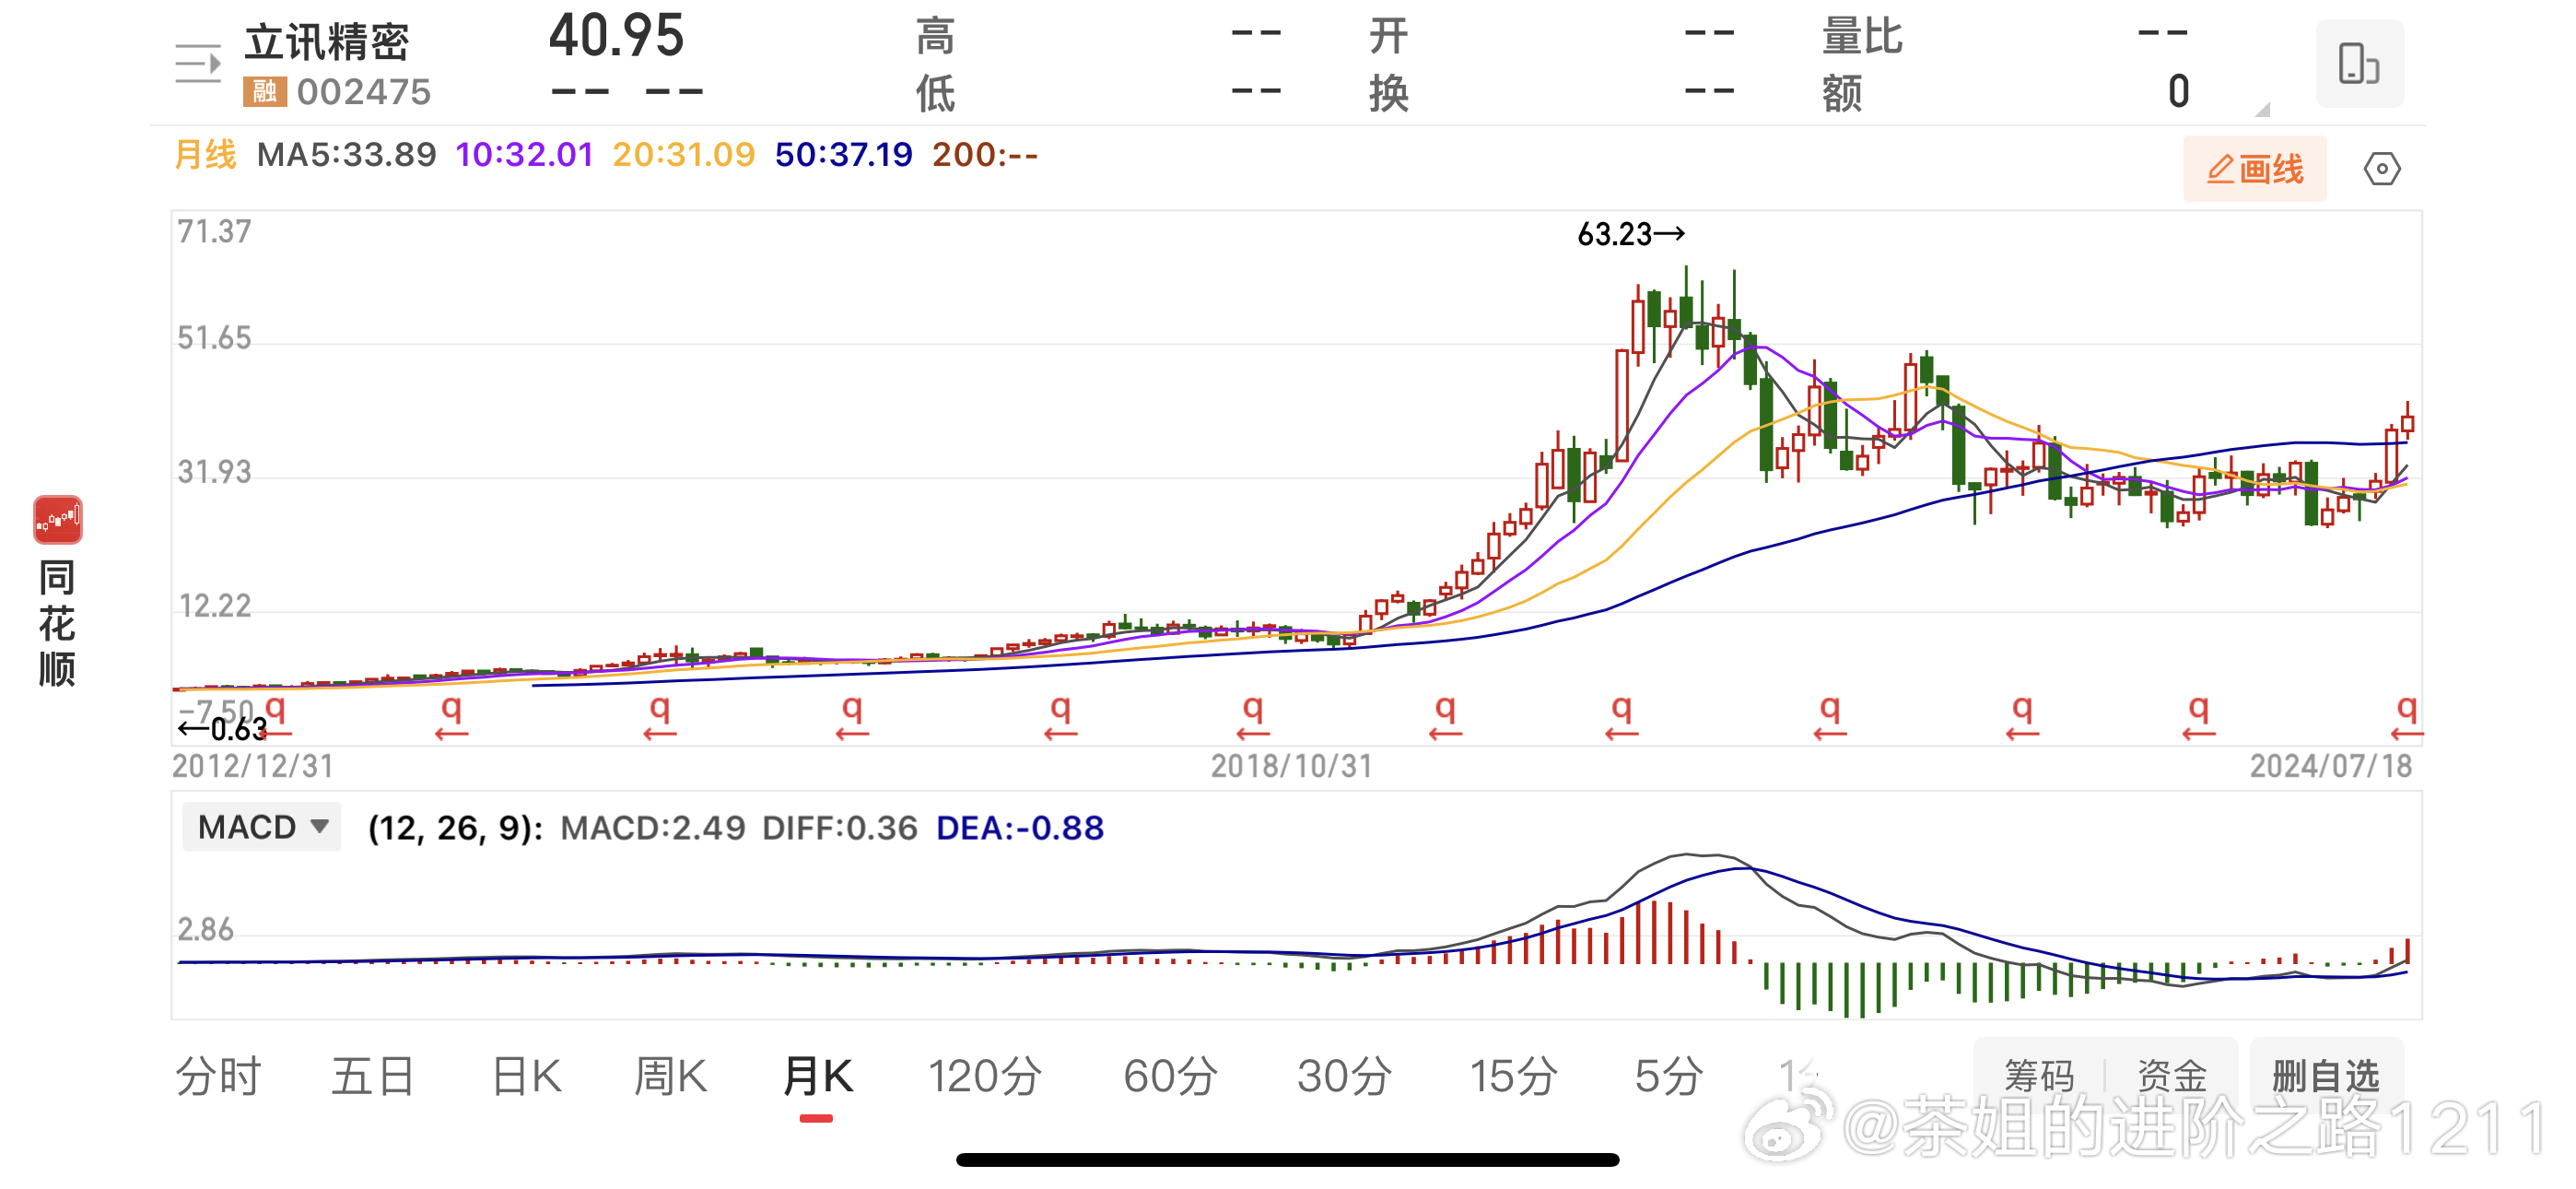Select the 月K monthly chart tab
This screenshot has height=1189, width=2576.
[x=817, y=1076]
